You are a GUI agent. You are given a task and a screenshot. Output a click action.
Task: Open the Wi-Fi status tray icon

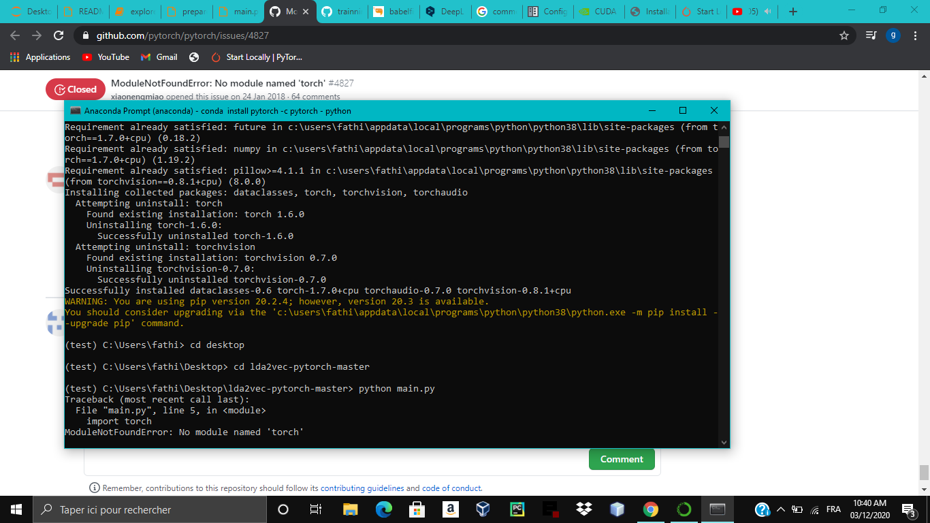814,509
